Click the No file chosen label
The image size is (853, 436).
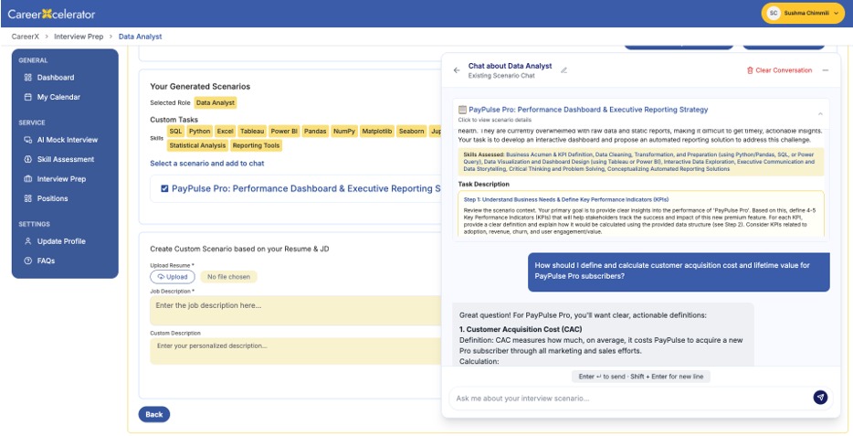pos(228,277)
